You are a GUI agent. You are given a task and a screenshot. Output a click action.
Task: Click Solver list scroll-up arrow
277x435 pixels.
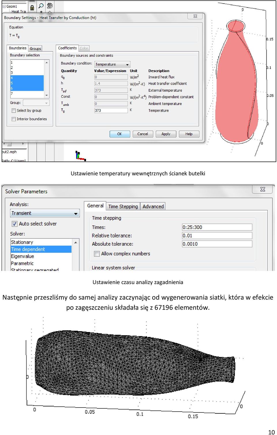(76, 242)
